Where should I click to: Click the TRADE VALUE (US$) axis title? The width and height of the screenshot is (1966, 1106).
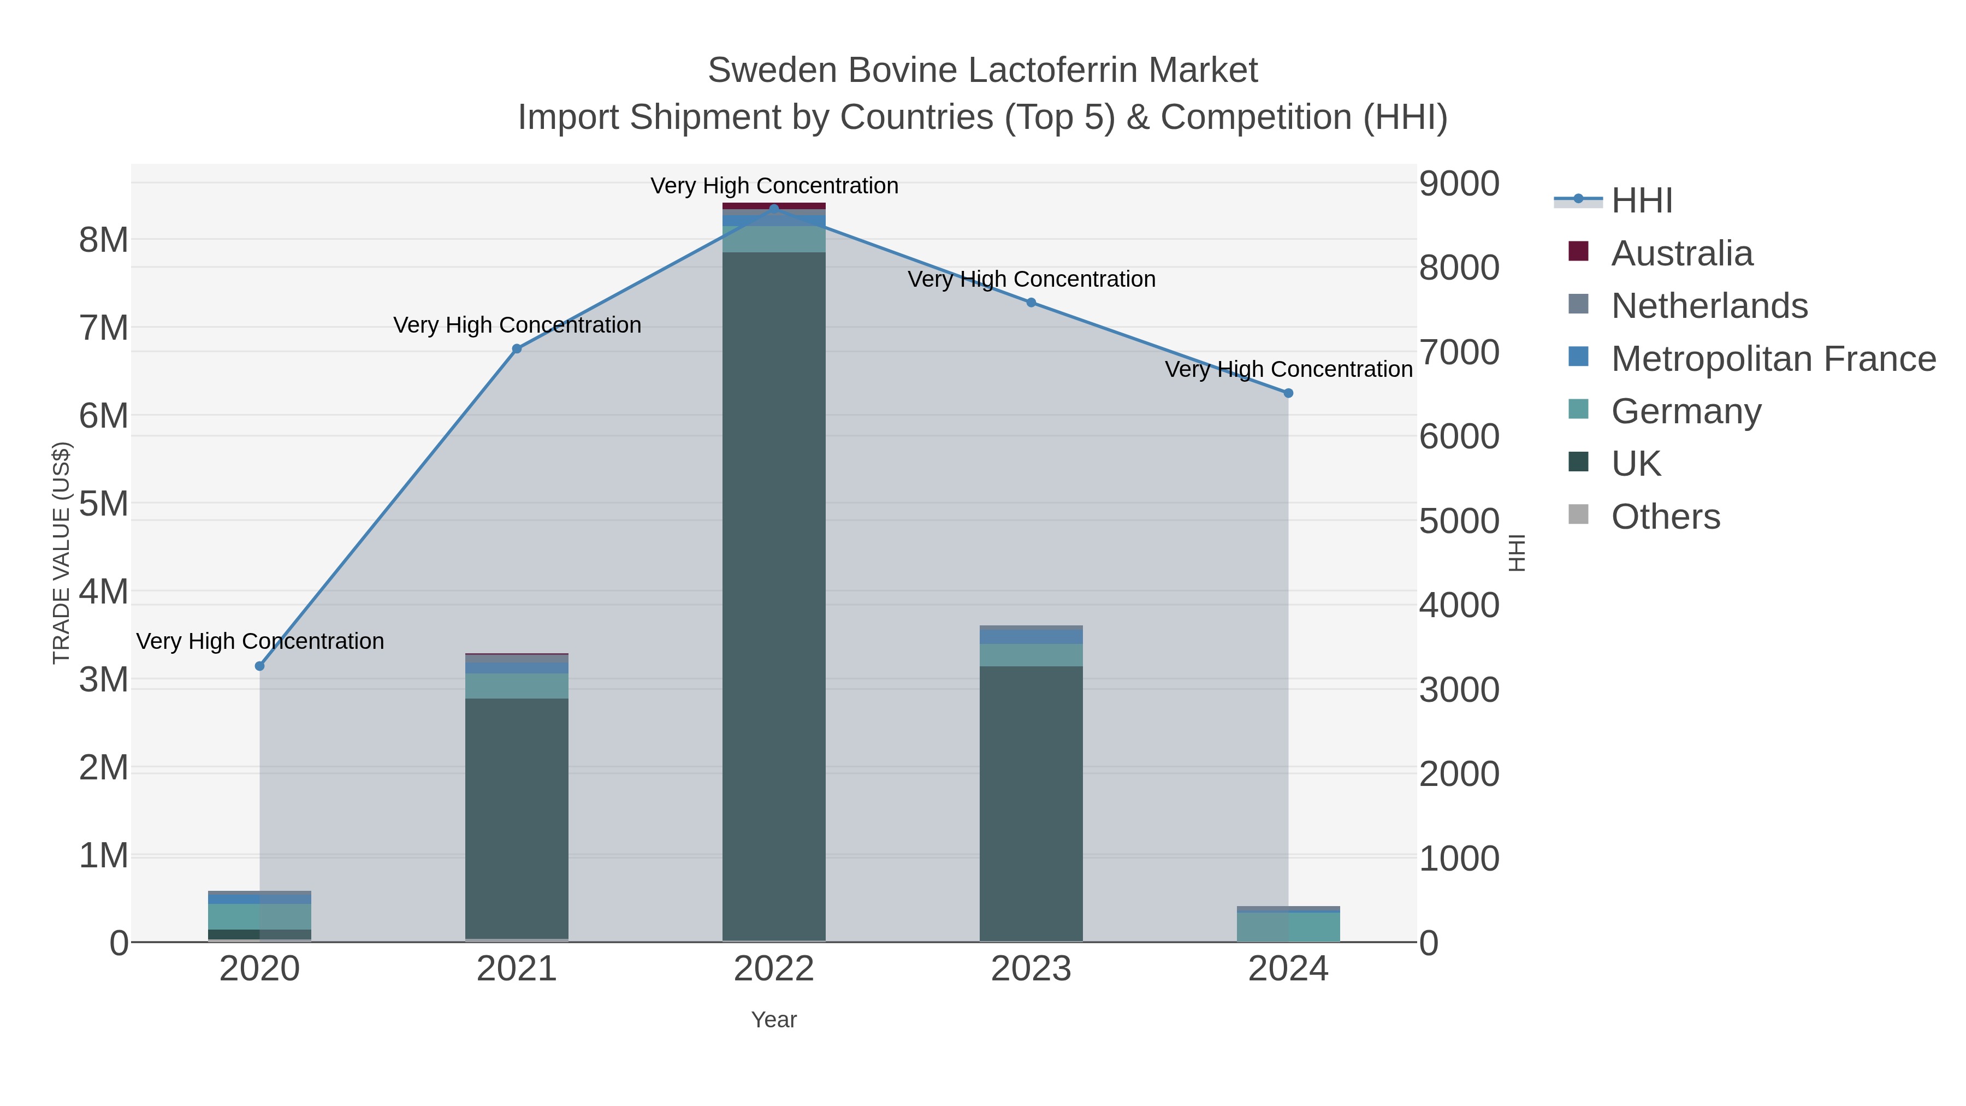(x=61, y=553)
